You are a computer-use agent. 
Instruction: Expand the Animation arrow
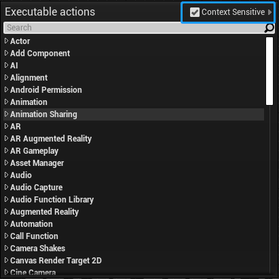point(6,102)
